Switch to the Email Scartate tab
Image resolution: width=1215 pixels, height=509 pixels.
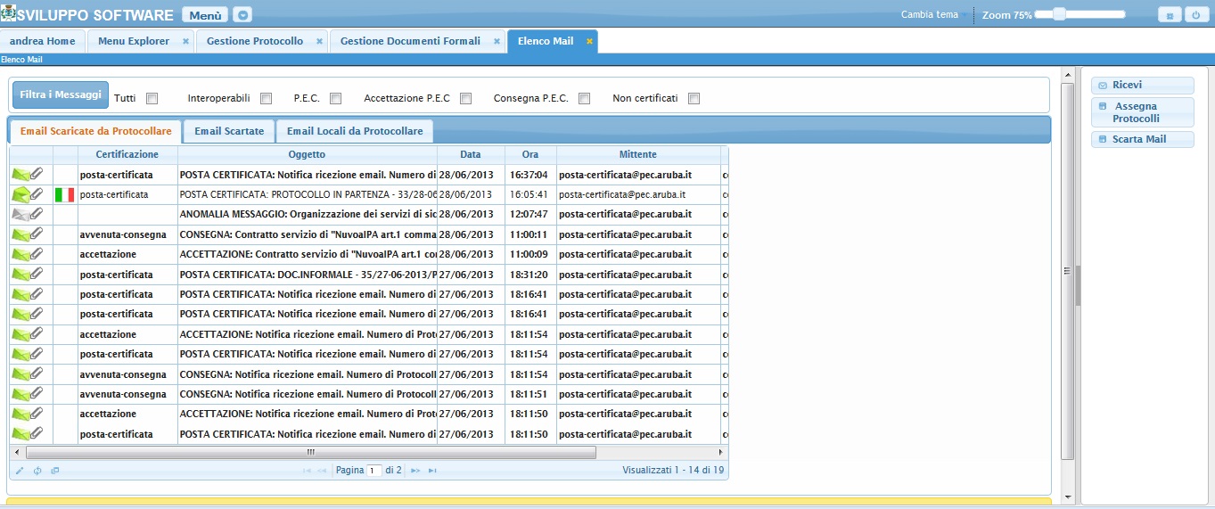pos(229,131)
